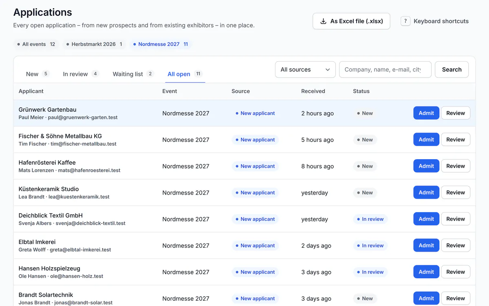Review Hafenrösterei Kaffee application
Screen dimensions: 489x306
pyautogui.click(x=456, y=166)
